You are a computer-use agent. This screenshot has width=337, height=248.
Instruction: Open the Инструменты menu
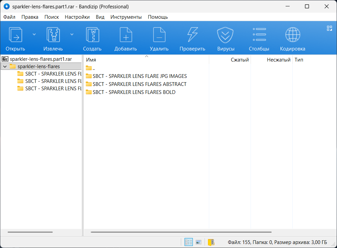[126, 17]
